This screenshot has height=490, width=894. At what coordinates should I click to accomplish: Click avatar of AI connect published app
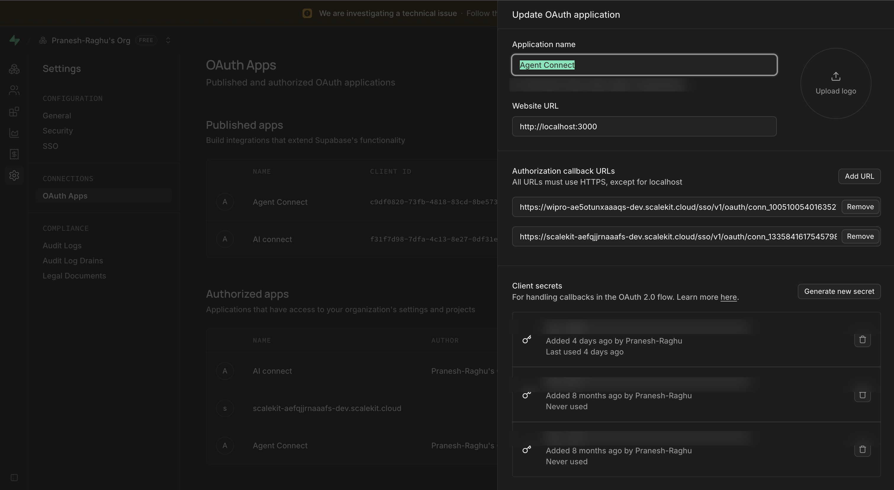coord(225,239)
